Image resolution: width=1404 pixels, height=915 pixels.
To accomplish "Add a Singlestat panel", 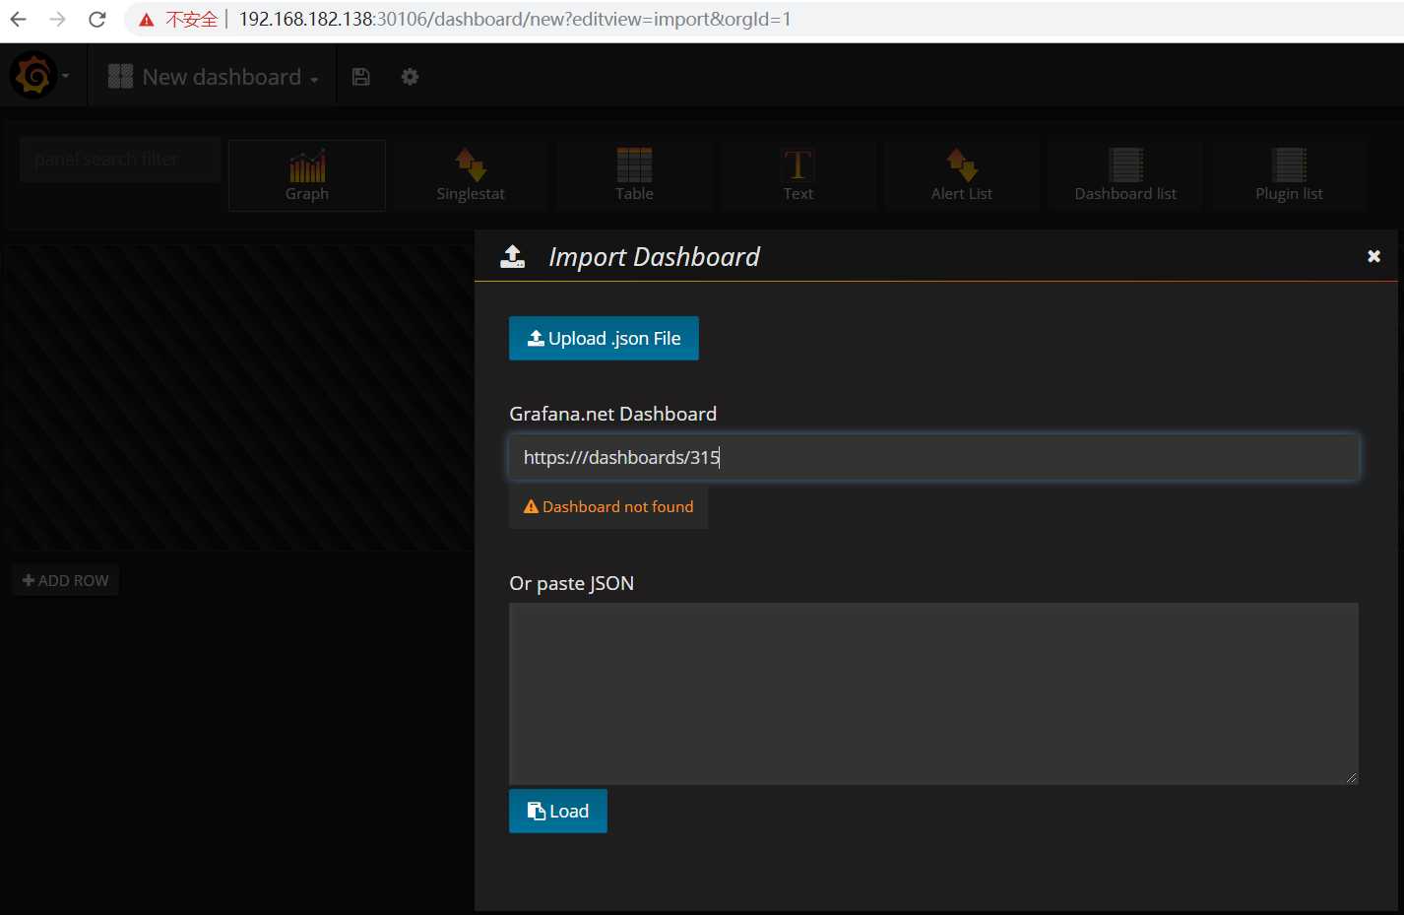I will click(x=471, y=175).
